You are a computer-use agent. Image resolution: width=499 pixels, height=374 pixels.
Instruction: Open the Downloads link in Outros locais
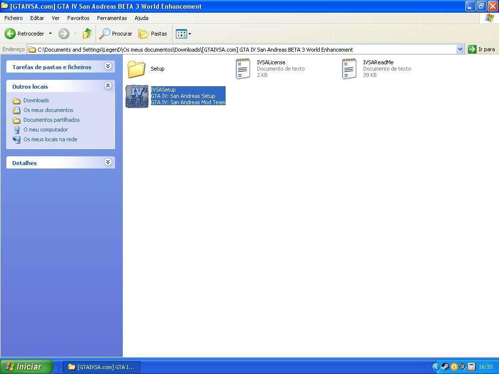36,100
